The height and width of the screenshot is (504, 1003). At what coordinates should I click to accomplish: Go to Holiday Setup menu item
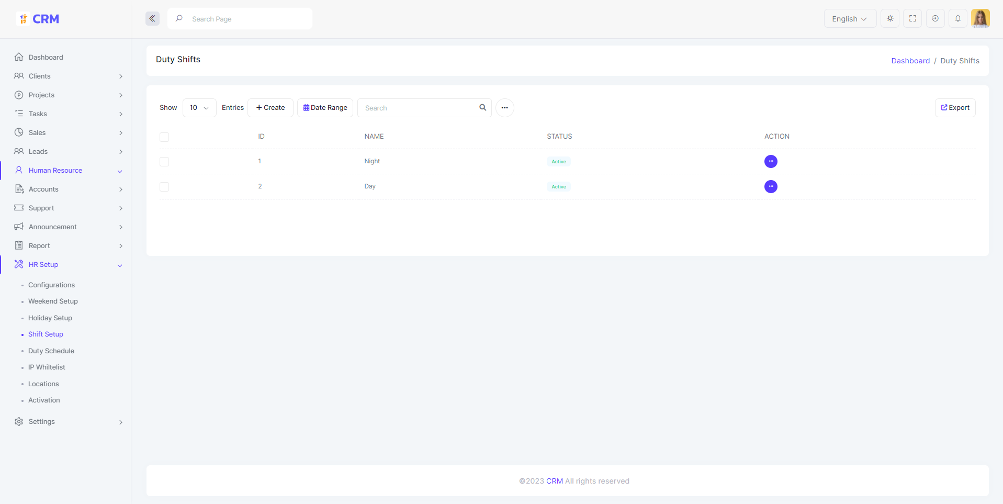[50, 318]
